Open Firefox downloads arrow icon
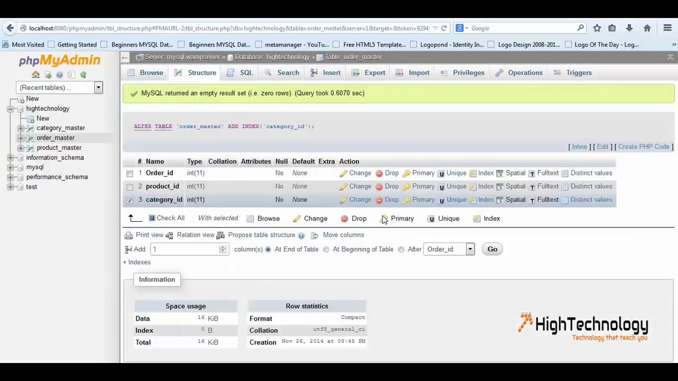Image resolution: width=678 pixels, height=381 pixels. tap(629, 28)
